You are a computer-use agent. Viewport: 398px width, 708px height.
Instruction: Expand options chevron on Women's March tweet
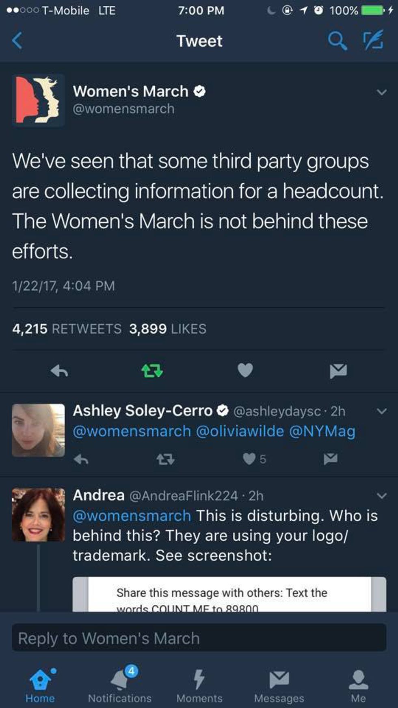pos(381,92)
